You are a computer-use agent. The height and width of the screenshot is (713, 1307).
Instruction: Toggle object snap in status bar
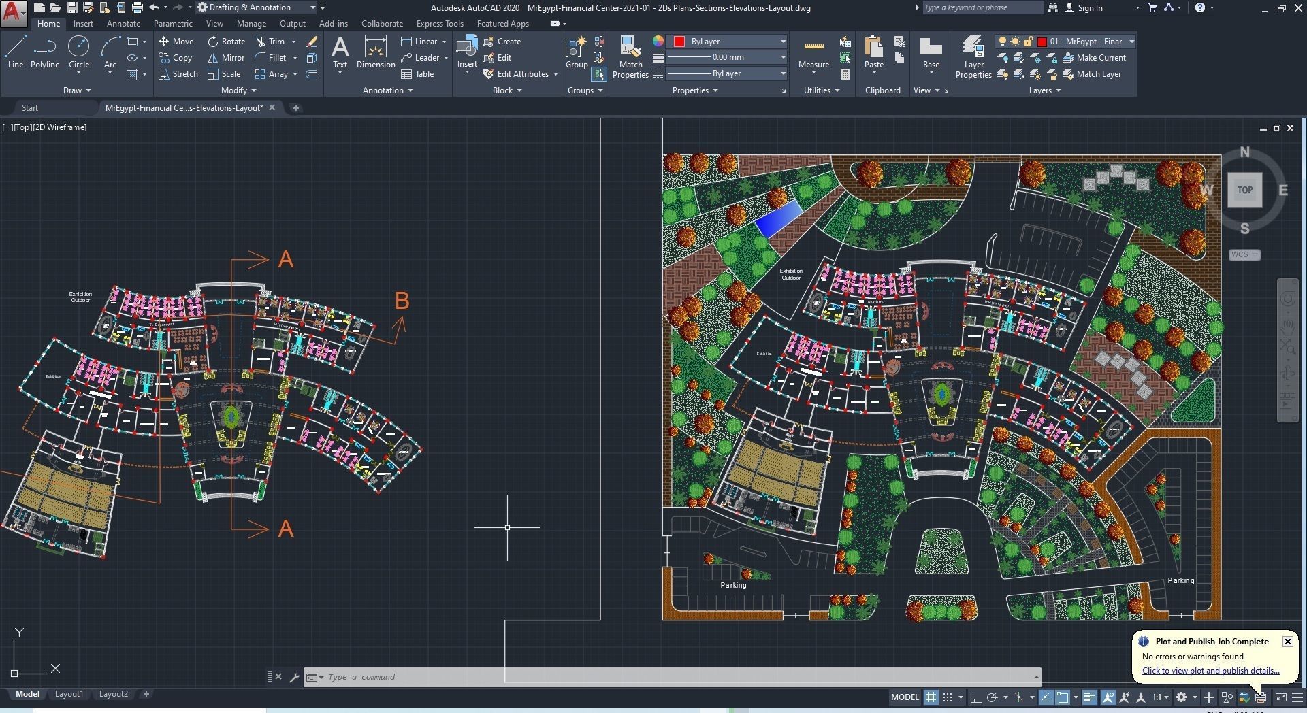[x=1063, y=697]
